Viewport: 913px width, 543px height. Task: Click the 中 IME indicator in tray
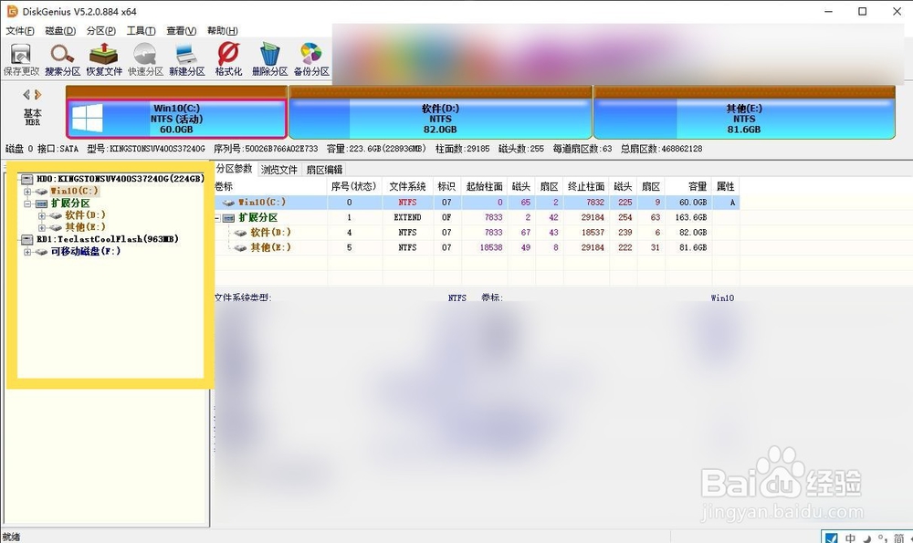pyautogui.click(x=850, y=538)
